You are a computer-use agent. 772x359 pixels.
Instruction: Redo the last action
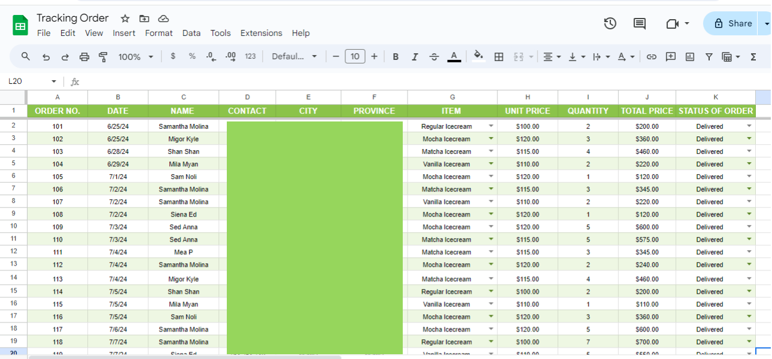coord(65,57)
